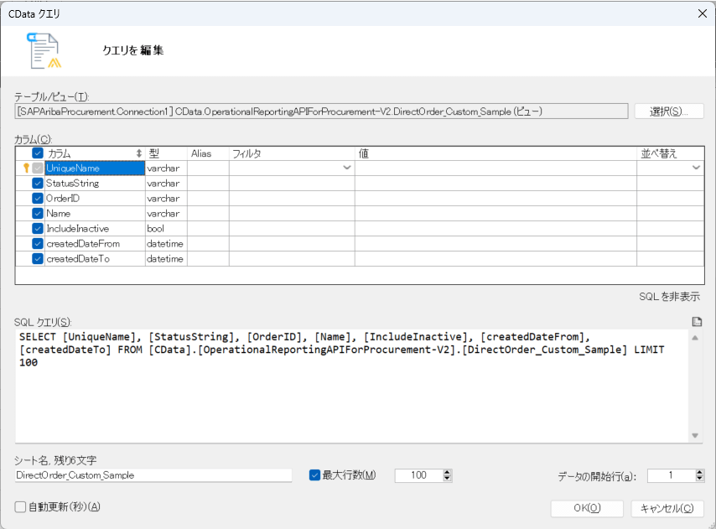The width and height of the screenshot is (716, 529).
Task: Click the 値 cell for OrderID
Action: [x=495, y=198]
